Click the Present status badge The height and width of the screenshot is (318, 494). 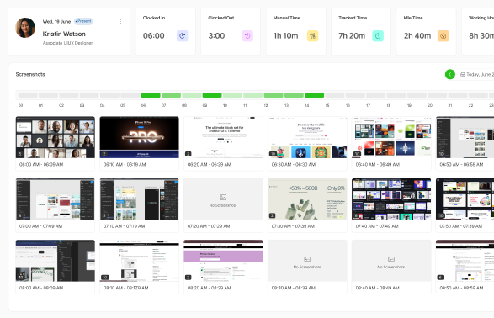pos(83,21)
